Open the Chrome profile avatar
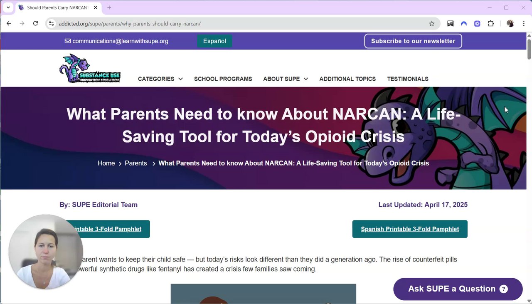Screen dimensions: 532x304 510,24
